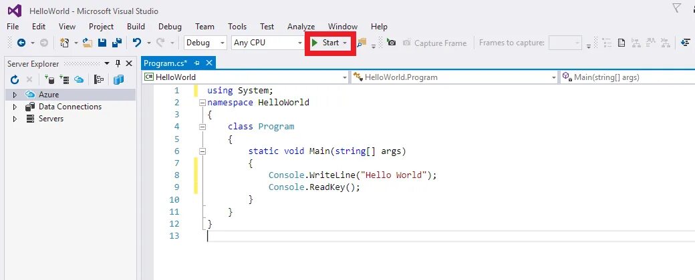695x280 pixels.
Task: Open the Any CPU platform dropdown
Action: 268,43
